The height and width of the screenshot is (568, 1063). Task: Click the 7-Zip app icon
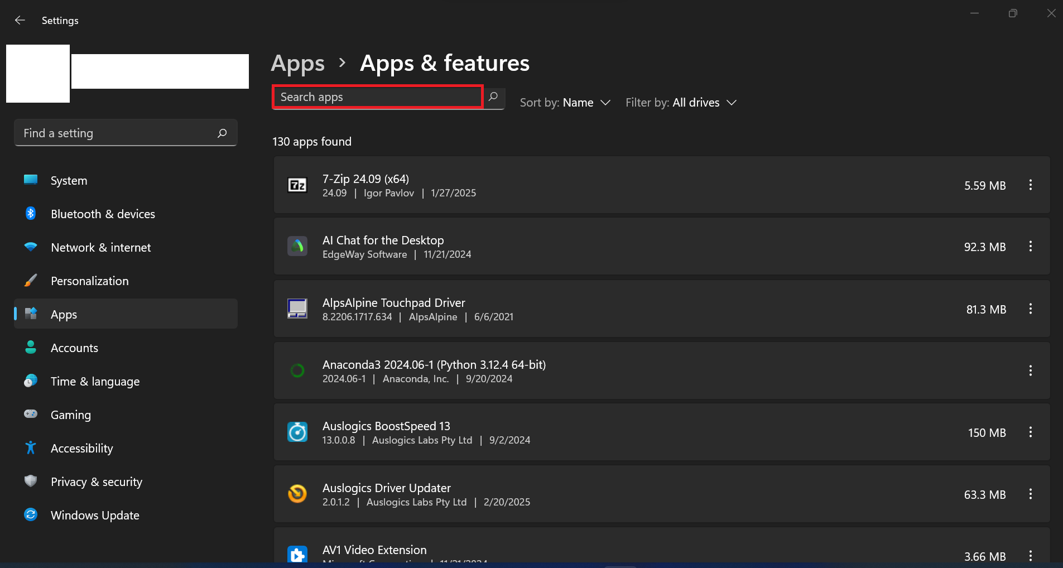pyautogui.click(x=297, y=185)
